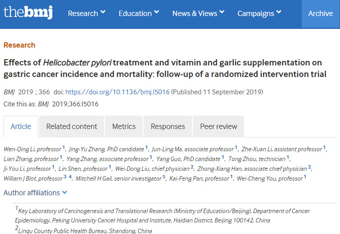Collapse the Author affiliations section
Viewport: 340px width, 234px height.
36,193
